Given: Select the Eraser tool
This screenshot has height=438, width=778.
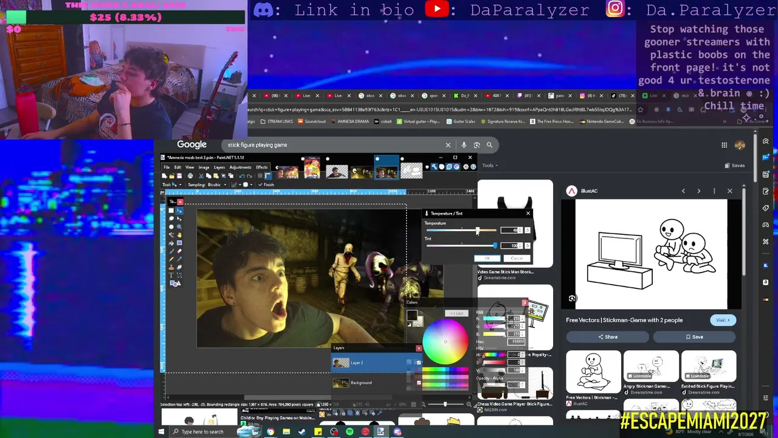Looking at the screenshot, I should (x=179, y=251).
